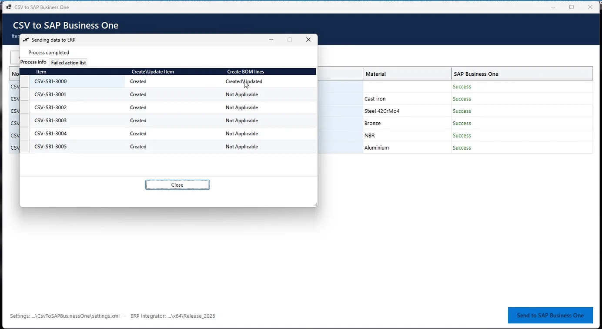Maximize the main CSV to SAP window
This screenshot has width=602, height=329.
(572, 7)
